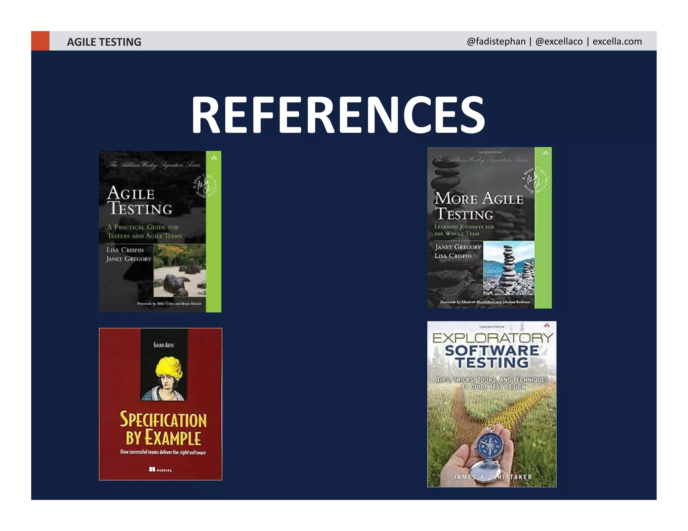This screenshot has width=688, height=531.
Task: Open the excella.com text in header
Action: pyautogui.click(x=617, y=41)
